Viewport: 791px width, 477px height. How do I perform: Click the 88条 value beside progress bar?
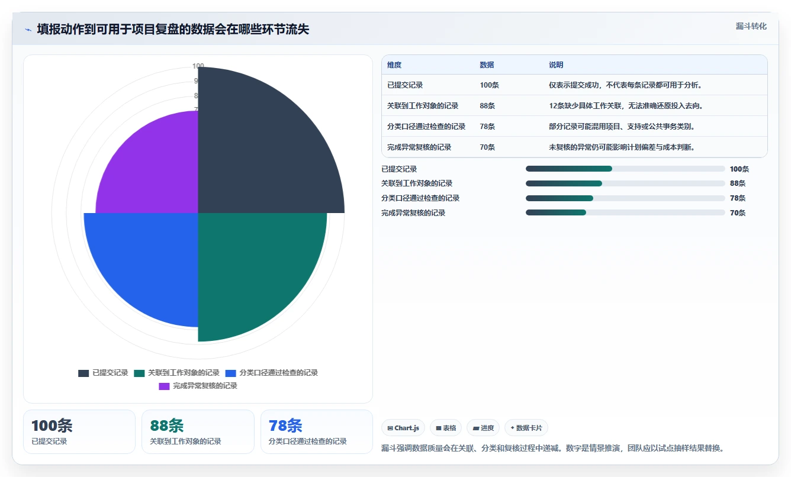click(738, 183)
